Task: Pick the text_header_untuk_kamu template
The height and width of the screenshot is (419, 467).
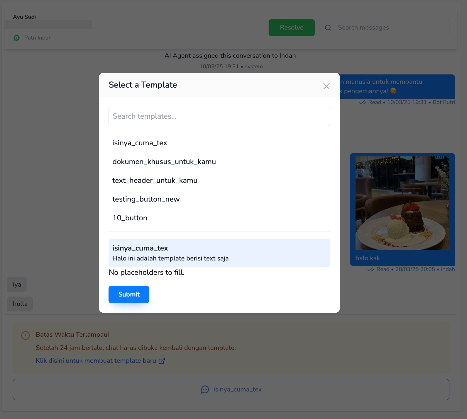Action: 155,180
